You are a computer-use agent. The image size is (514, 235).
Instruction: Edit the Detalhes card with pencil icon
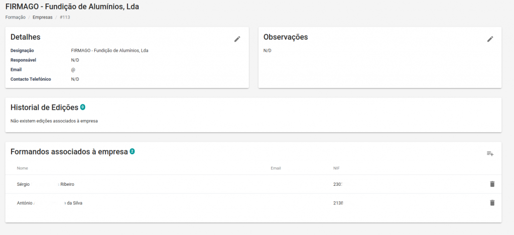(237, 39)
